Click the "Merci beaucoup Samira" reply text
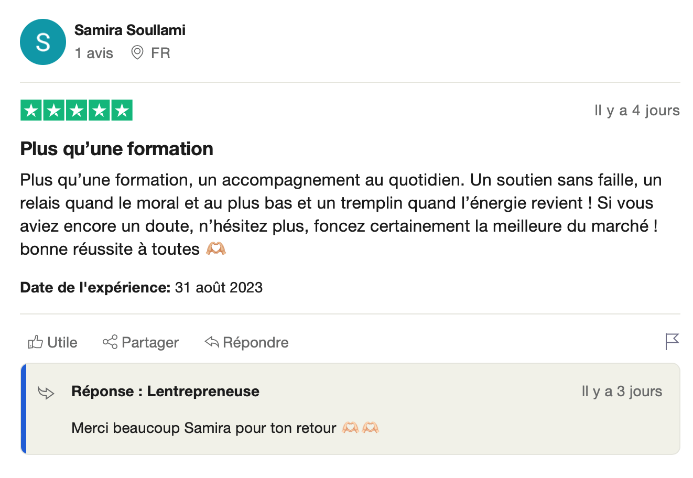693x478 pixels. (203, 428)
